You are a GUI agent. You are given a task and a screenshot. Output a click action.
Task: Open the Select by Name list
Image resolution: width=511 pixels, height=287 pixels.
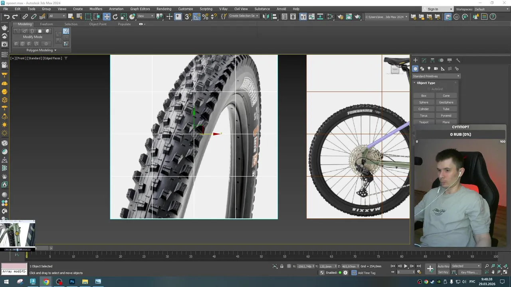tap(79, 16)
